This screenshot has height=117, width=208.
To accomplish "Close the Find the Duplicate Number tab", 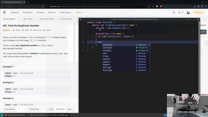I will (x=24, y=2).
